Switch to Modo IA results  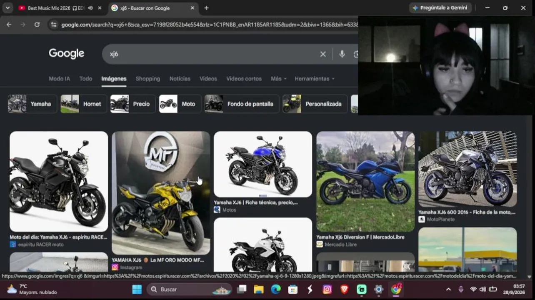(59, 79)
